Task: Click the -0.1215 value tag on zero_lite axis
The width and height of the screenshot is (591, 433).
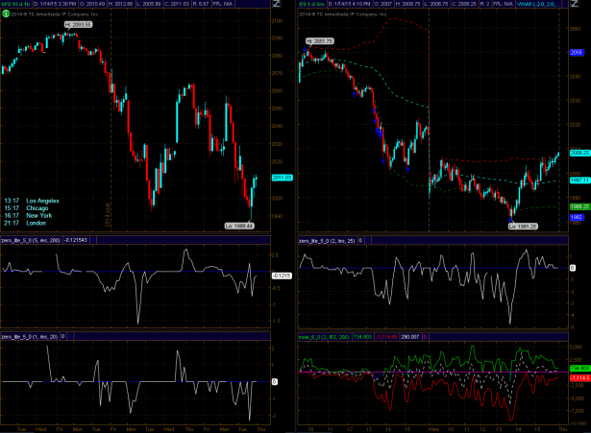Action: tap(282, 276)
